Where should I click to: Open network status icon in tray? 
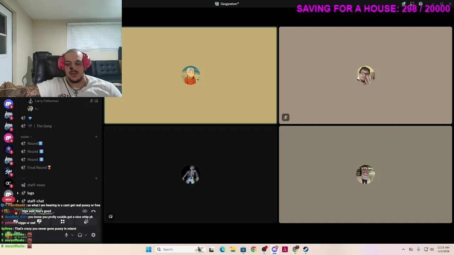point(426,249)
